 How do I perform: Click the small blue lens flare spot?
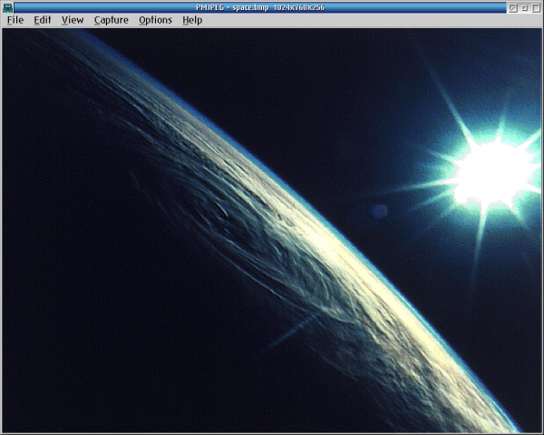(x=379, y=211)
